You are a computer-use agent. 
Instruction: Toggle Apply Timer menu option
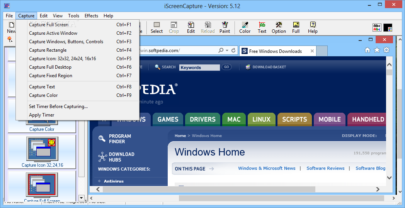(78, 115)
